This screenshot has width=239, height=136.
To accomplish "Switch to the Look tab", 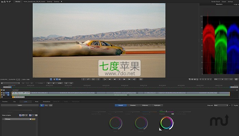I will coord(26,102).
